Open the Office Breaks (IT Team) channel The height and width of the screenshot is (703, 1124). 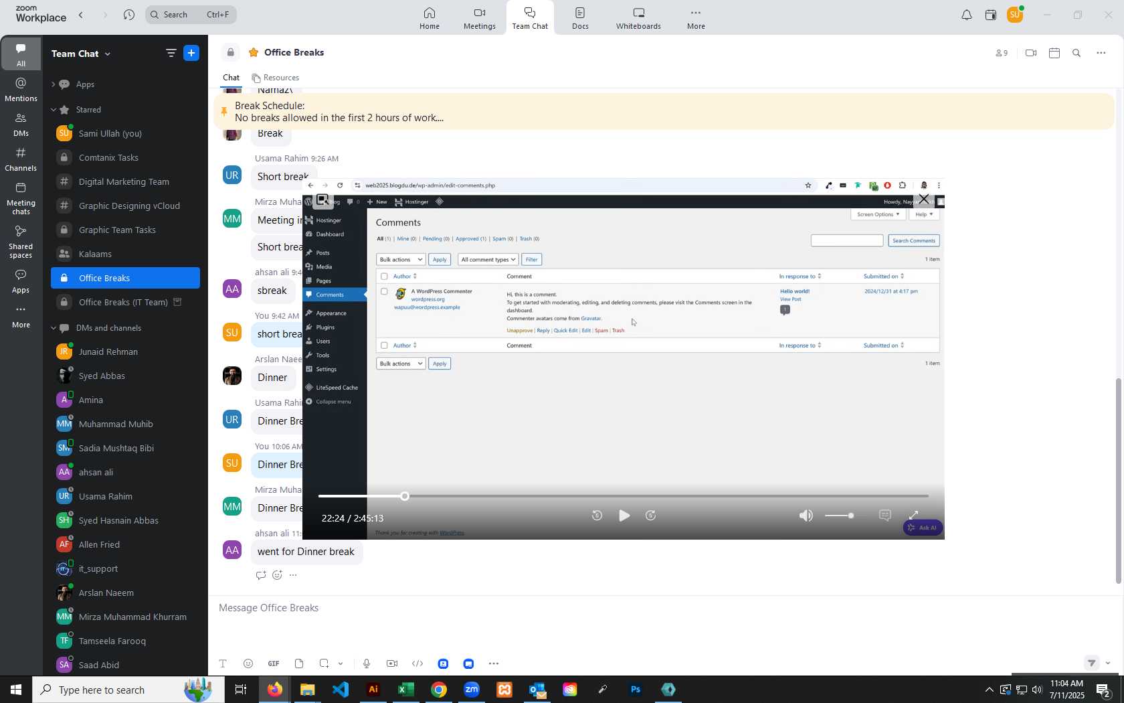pyautogui.click(x=125, y=303)
